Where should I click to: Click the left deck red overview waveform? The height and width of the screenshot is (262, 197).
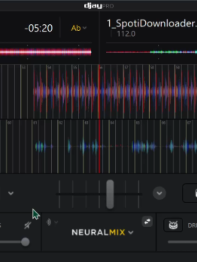(46, 52)
